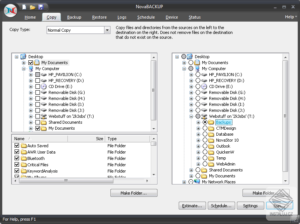Screen dimensions: 300x224
Task: Sort file list by Type column header
Action: pos(127,139)
